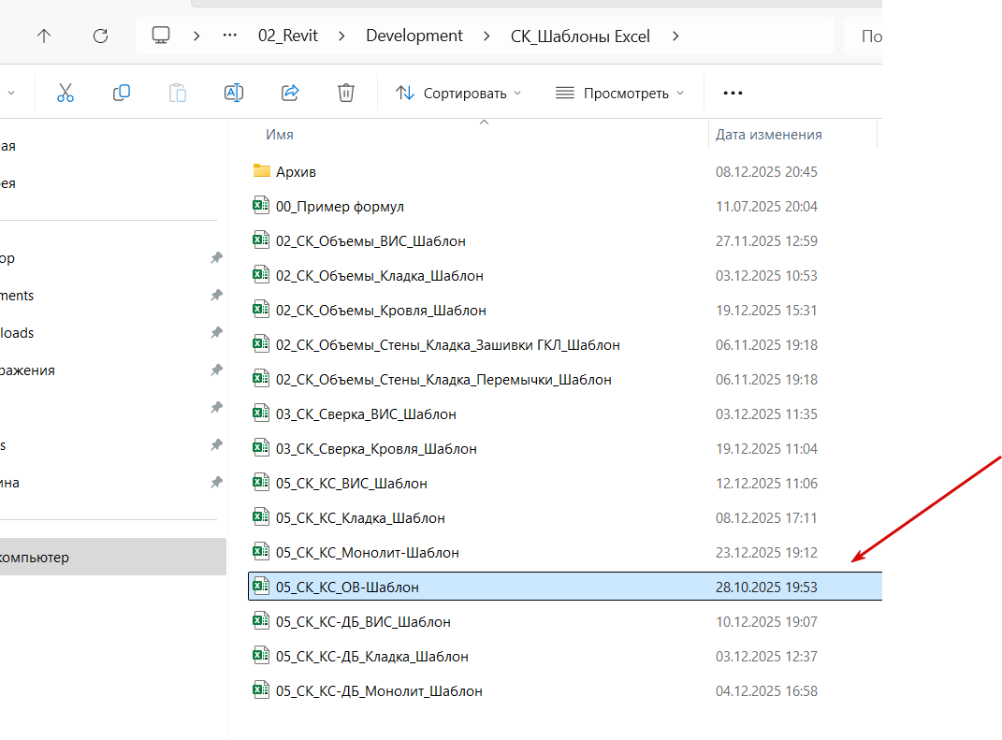This screenshot has width=1002, height=740.
Task: Click the computer icon in address bar
Action: tap(161, 36)
